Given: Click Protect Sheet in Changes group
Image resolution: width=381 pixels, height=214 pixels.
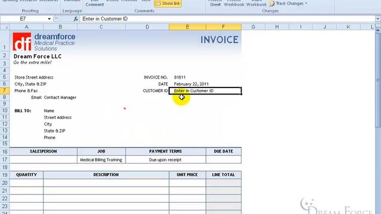Looking at the screenshot, I should click(216, 4).
